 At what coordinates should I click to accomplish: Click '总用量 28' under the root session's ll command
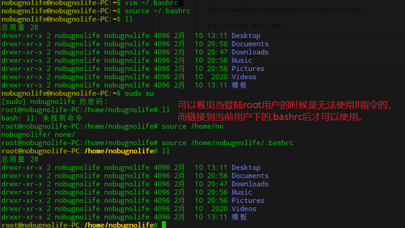tap(20, 159)
